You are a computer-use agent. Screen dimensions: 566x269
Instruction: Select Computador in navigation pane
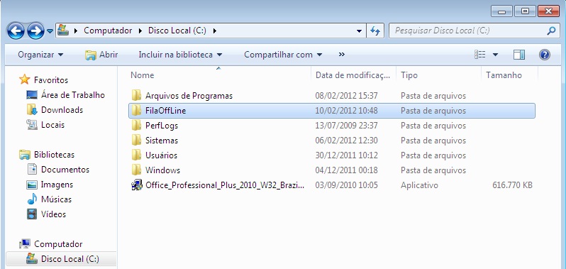coord(58,244)
